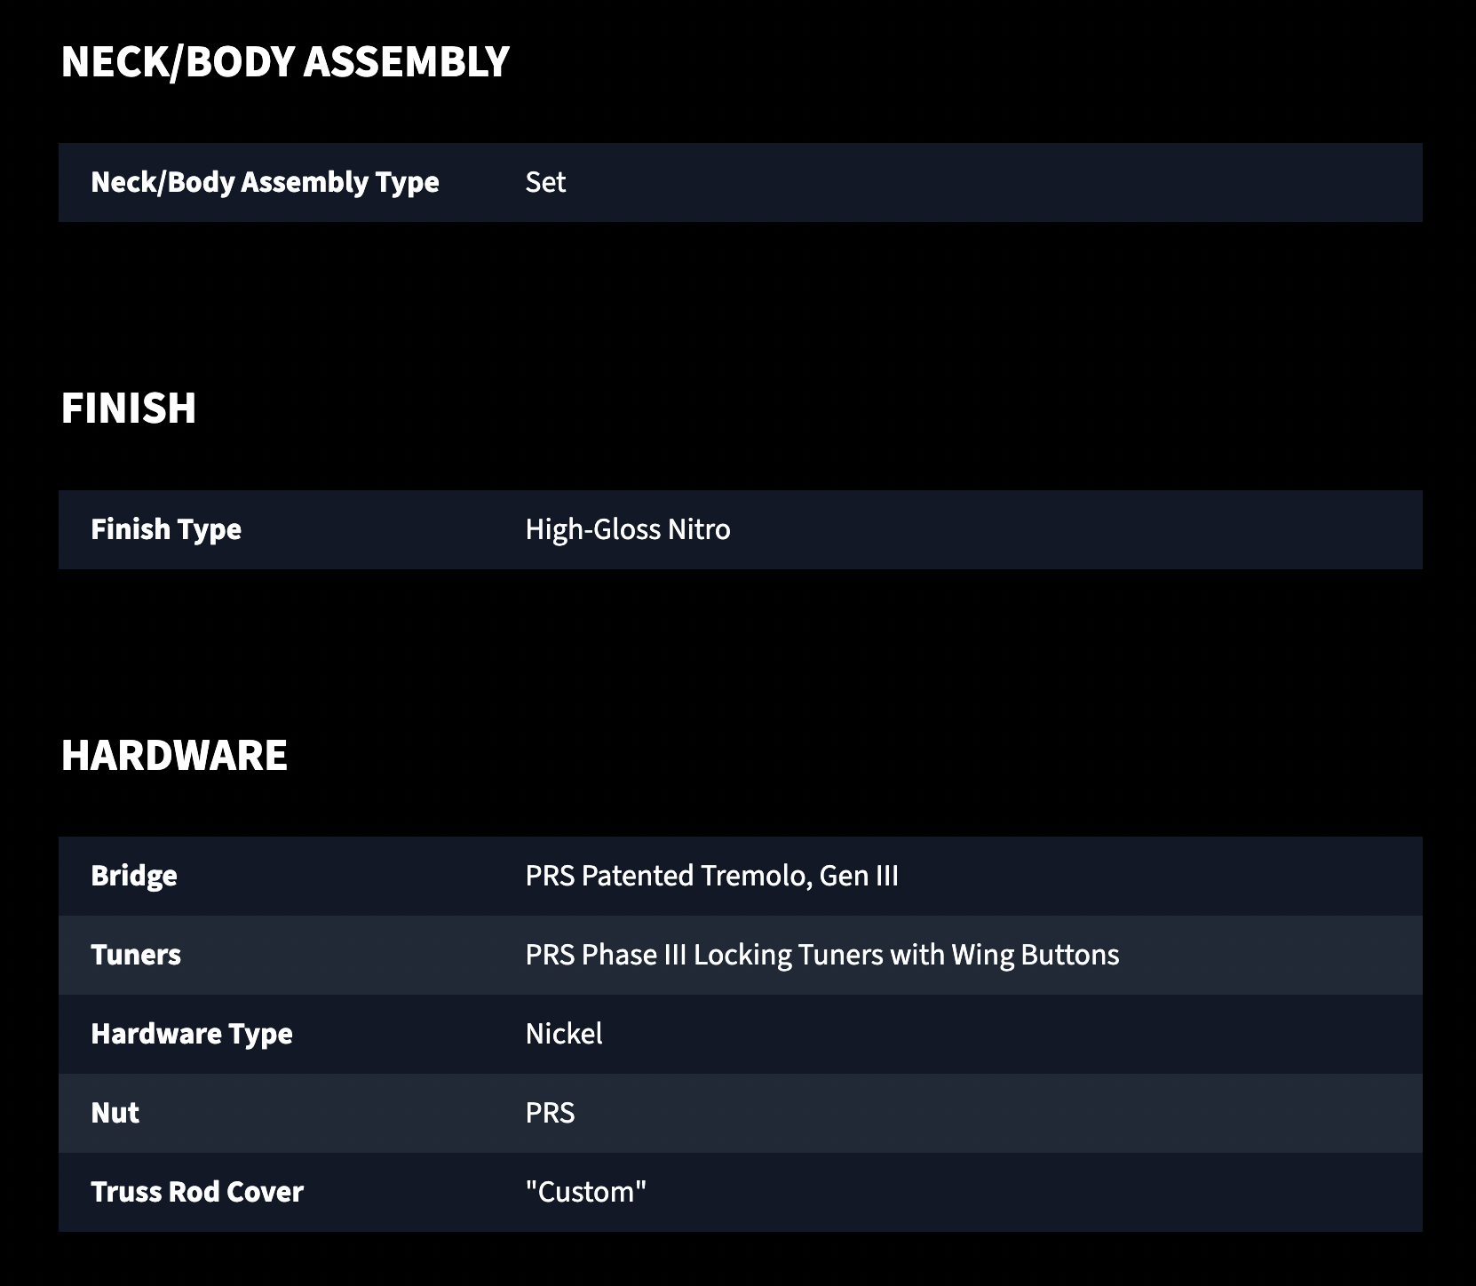Click the "Custom" truss rod value
Image resolution: width=1476 pixels, height=1286 pixels.
[586, 1192]
